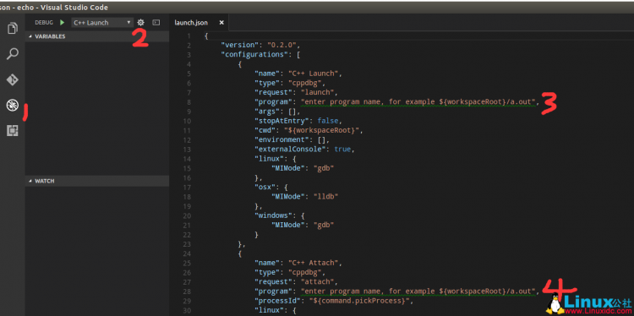
Task: Click program path string on line 28
Action: click(418, 291)
